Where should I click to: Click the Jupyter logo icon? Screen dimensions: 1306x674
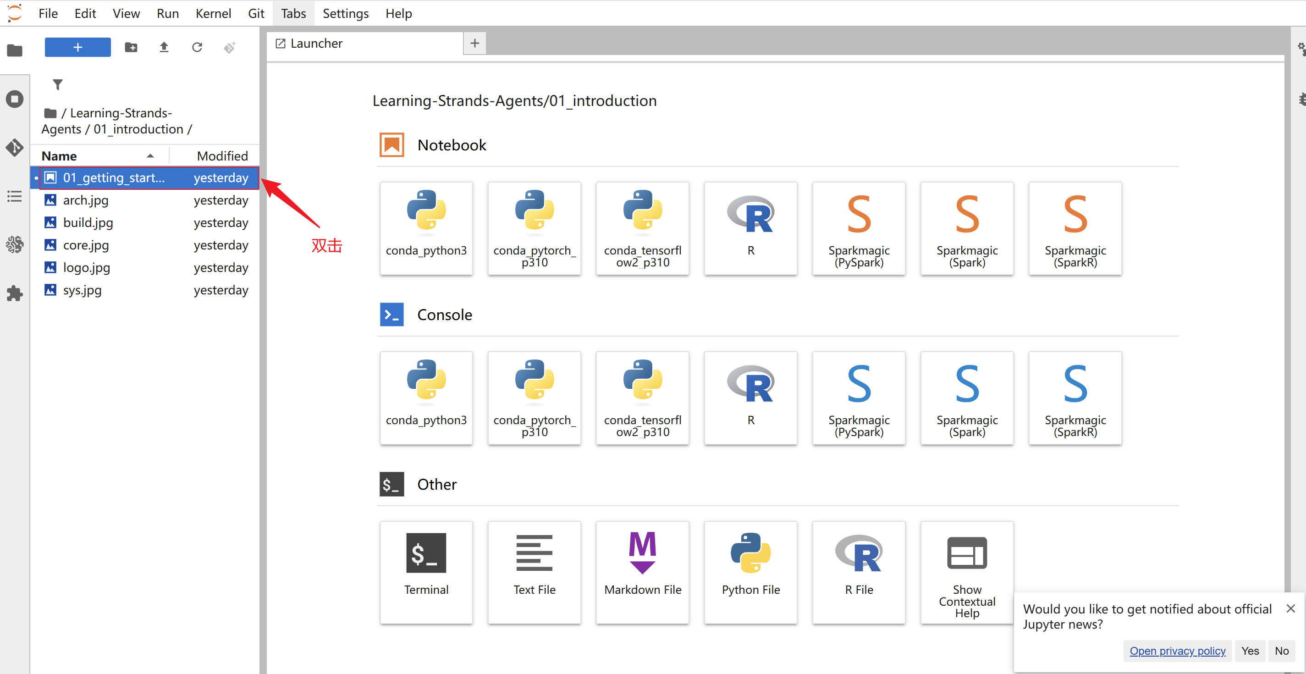[15, 13]
